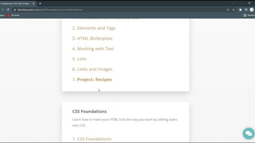Close the Foundations | The Odin Project tab
The height and width of the screenshot is (143, 255).
33,4
